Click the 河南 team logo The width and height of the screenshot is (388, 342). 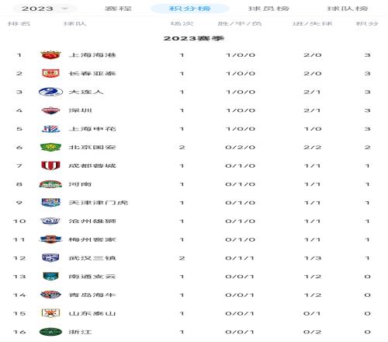point(50,184)
